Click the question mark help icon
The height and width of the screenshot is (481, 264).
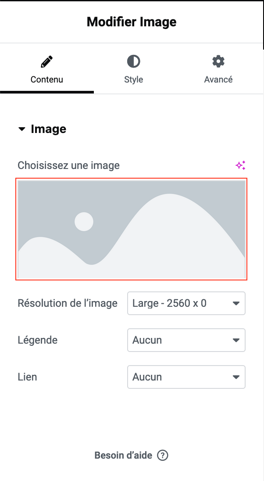pyautogui.click(x=162, y=456)
